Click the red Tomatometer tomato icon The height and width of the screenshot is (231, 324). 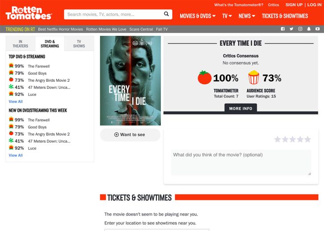point(205,78)
